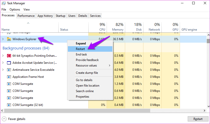The height and width of the screenshot is (124, 210).
Task: Choose Create dump file in context menu
Action: click(90, 73)
